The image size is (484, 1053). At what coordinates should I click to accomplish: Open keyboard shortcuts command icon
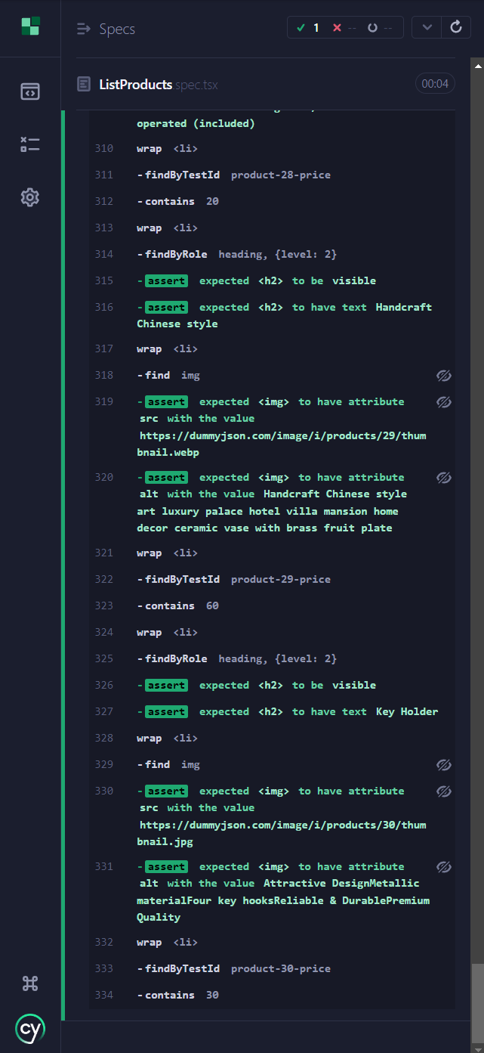pos(29,983)
